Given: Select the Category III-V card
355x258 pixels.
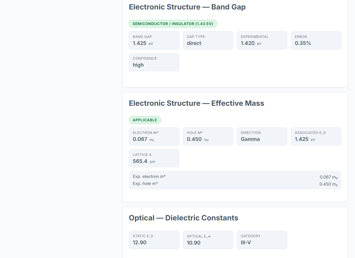Looking at the screenshot, I should [x=262, y=240].
